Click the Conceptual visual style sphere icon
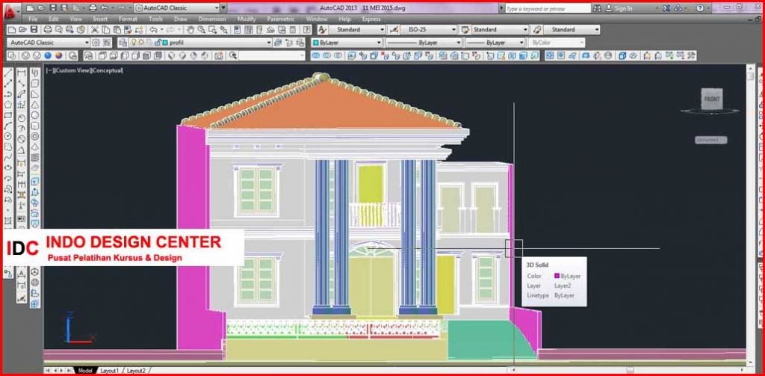Screen dimensions: 765x376 click(58, 55)
